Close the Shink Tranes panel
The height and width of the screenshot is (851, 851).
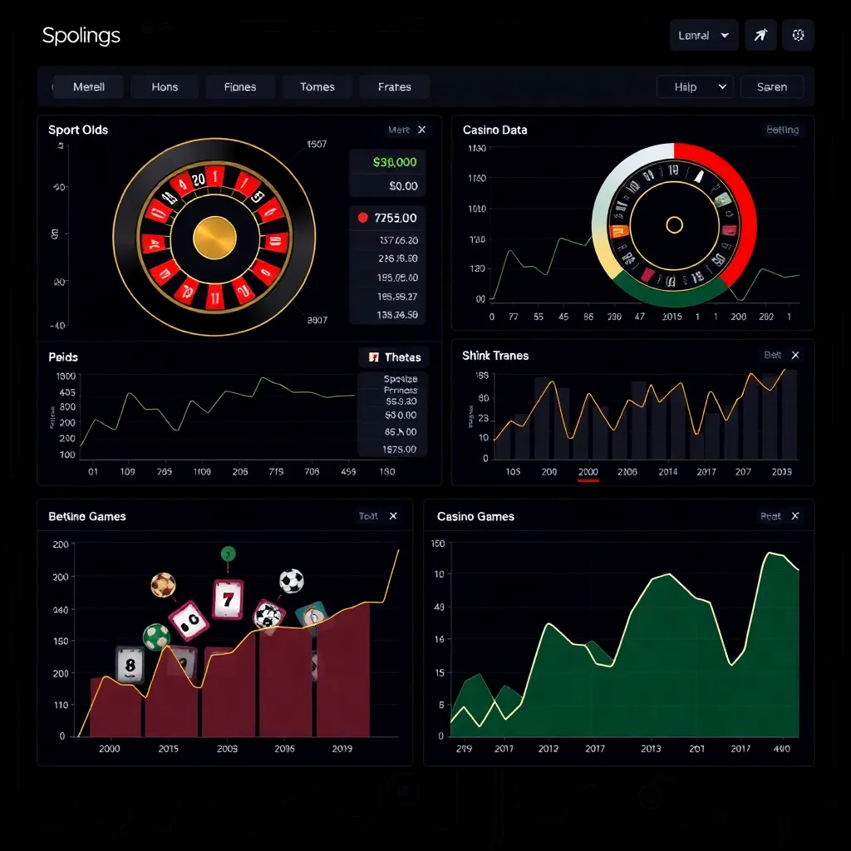(x=794, y=355)
